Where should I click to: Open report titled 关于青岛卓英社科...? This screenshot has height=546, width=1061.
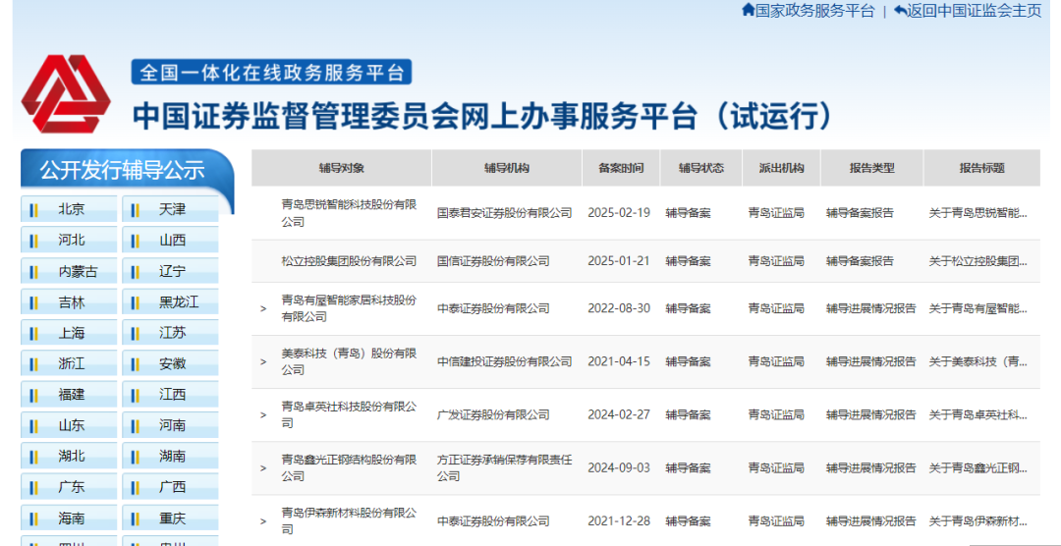(x=977, y=414)
